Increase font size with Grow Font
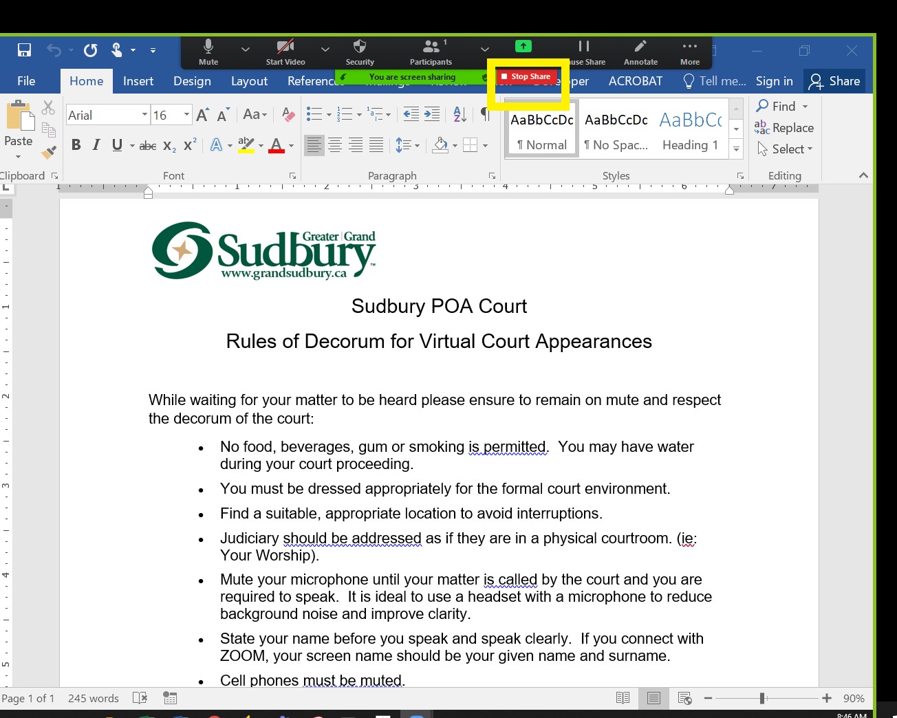 pyautogui.click(x=202, y=115)
